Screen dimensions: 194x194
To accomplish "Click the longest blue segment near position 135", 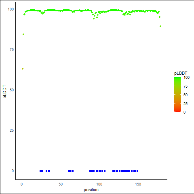I will click(x=125, y=171).
